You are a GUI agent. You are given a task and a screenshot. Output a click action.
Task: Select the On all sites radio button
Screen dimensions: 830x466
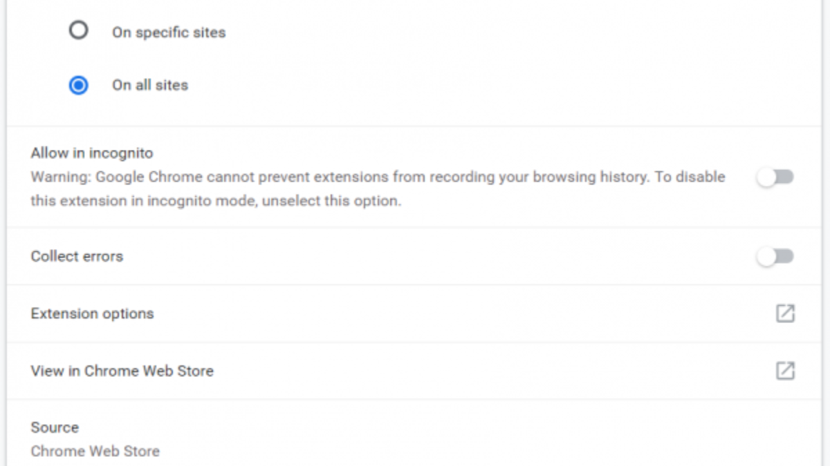click(79, 85)
